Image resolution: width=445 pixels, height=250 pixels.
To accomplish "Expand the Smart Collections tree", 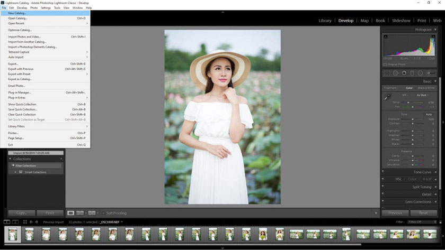I will 15,172.
